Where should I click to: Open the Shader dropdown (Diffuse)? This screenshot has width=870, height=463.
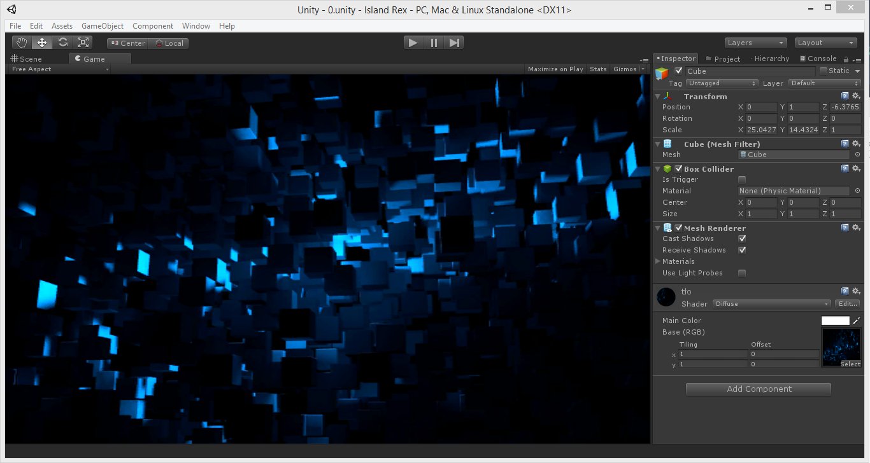coord(772,304)
